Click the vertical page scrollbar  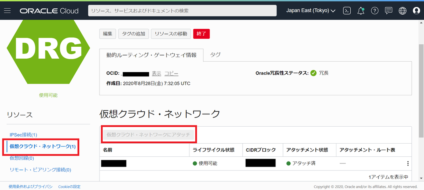pyautogui.click(x=421, y=100)
